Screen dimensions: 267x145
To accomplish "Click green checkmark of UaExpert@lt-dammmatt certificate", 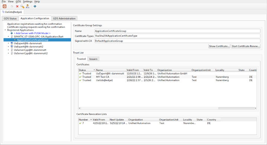I will pos(80,73).
